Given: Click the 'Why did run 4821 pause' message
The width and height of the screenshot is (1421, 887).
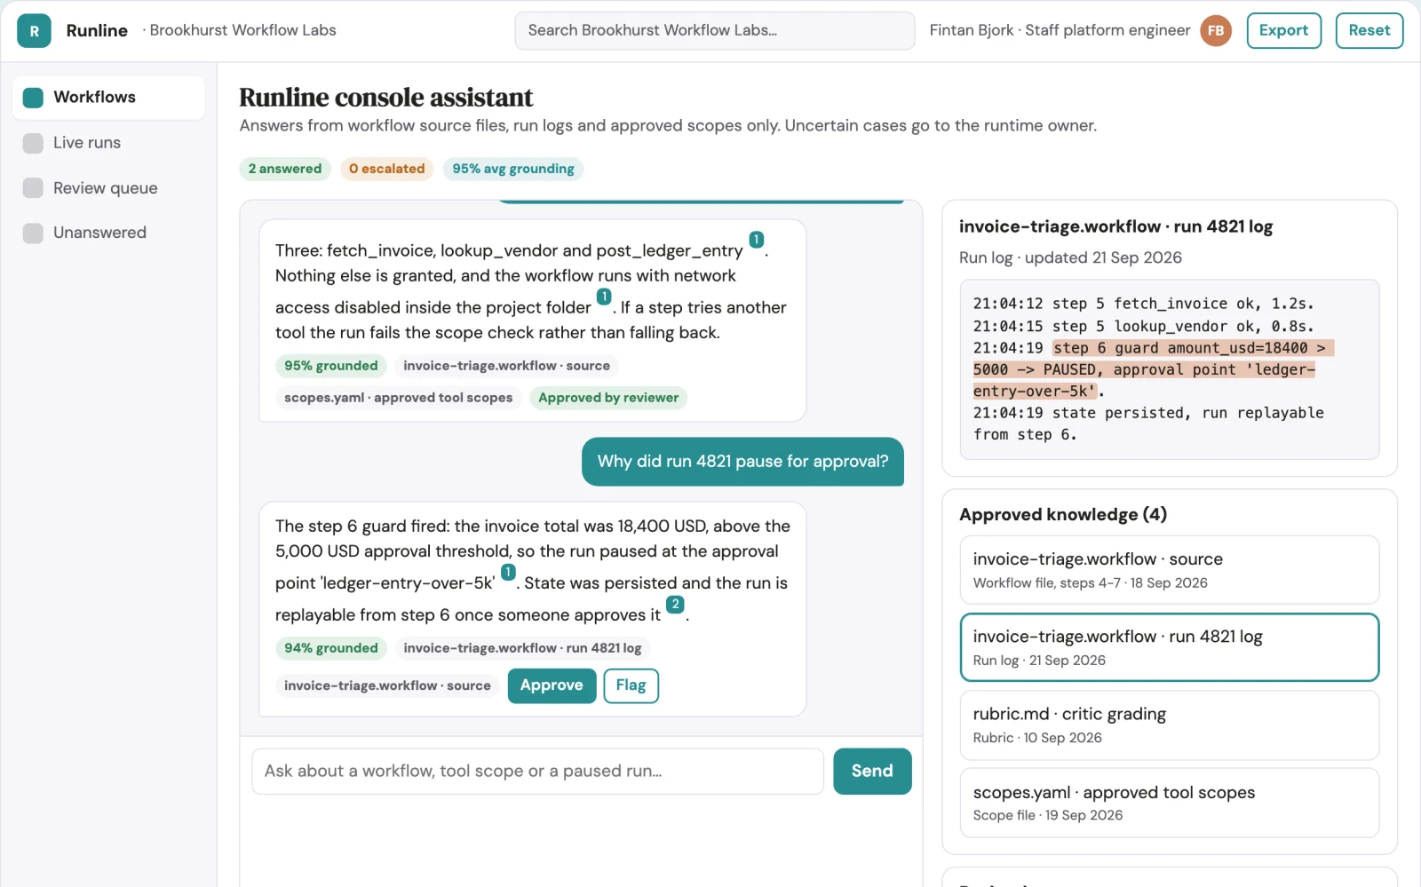Looking at the screenshot, I should pos(742,462).
